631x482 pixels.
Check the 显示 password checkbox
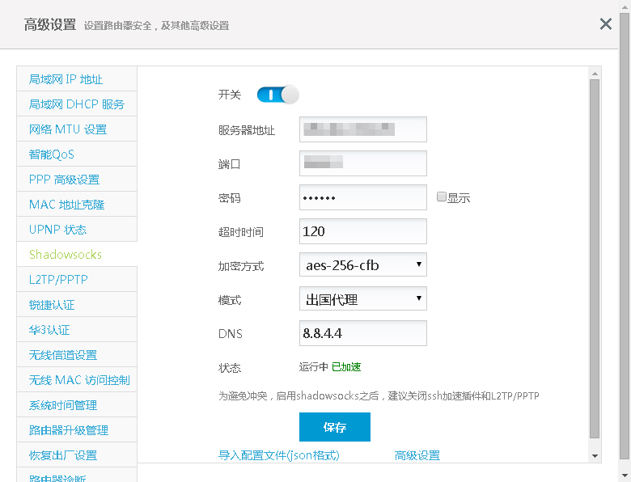442,197
